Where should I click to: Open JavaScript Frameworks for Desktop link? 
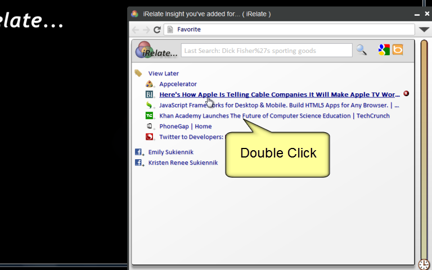279,105
